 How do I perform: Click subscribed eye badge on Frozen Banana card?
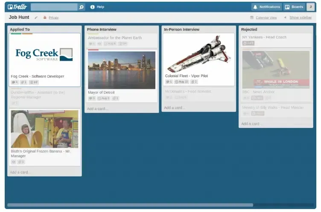pyautogui.click(x=14, y=162)
